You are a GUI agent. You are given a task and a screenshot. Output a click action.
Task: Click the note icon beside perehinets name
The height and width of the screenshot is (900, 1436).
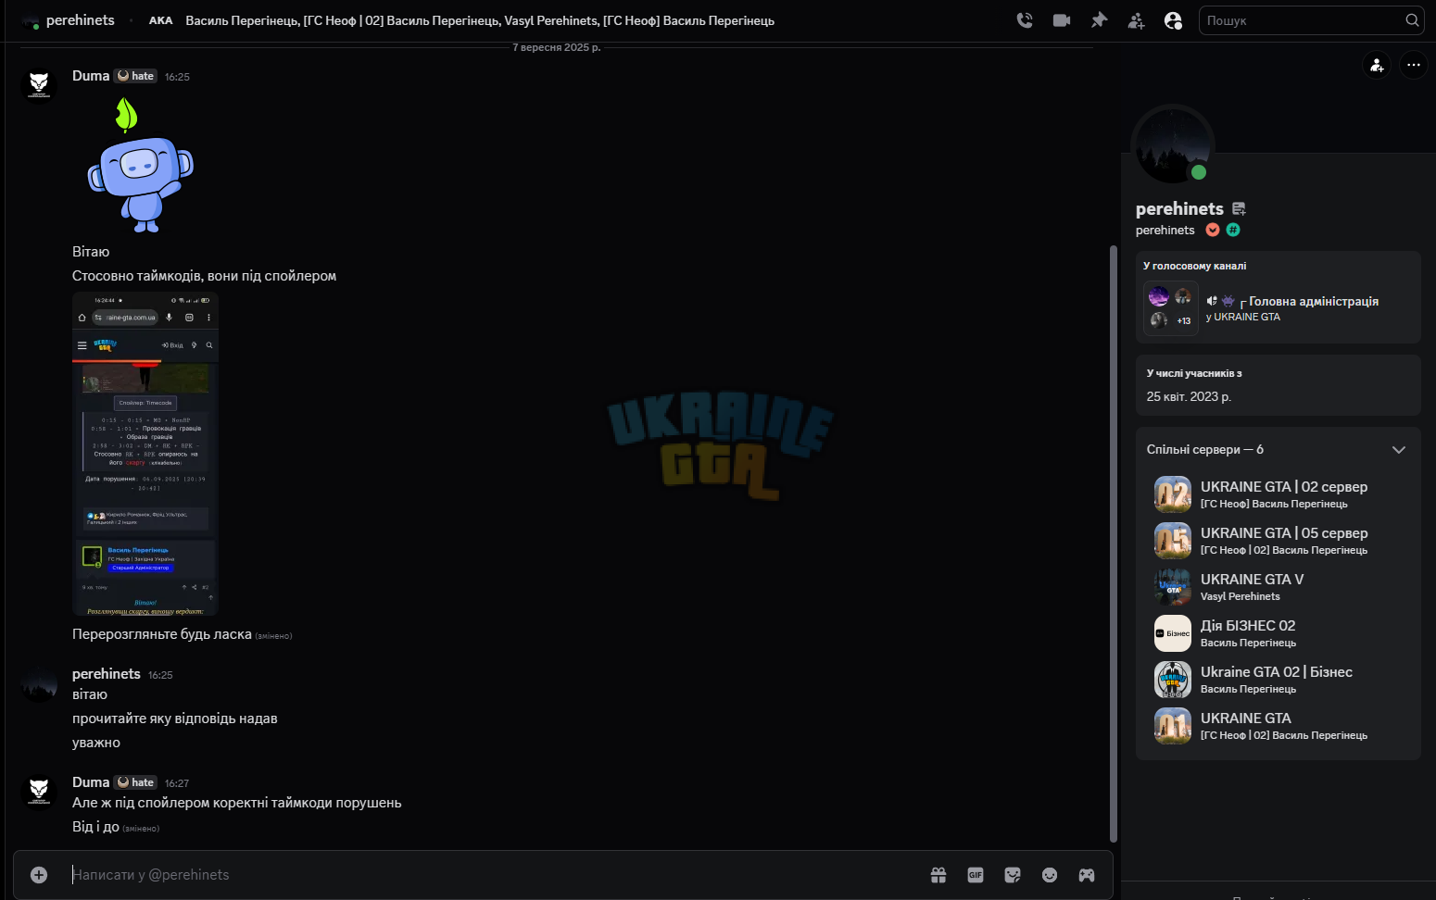1239,209
